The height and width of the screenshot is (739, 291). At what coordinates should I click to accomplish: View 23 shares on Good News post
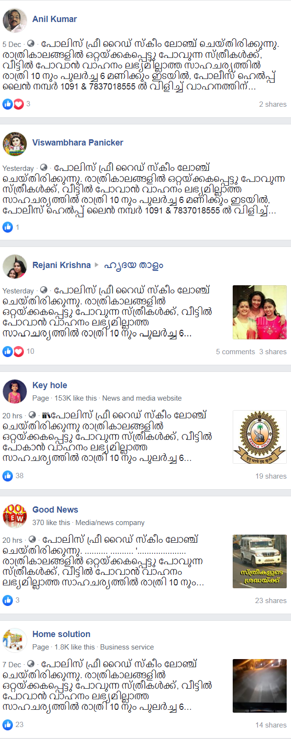(271, 601)
